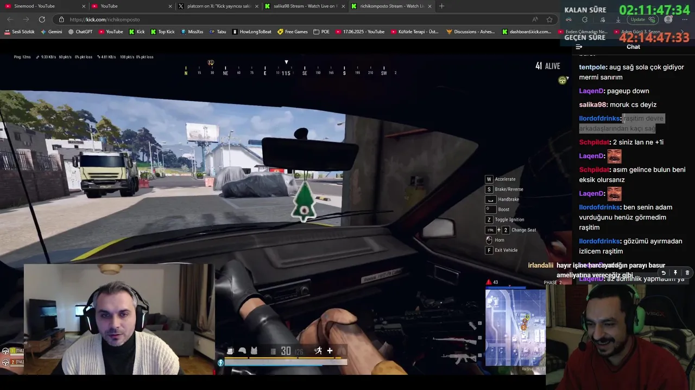The height and width of the screenshot is (390, 695).
Task: Click the compass heading 115 marker
Action: [286, 73]
